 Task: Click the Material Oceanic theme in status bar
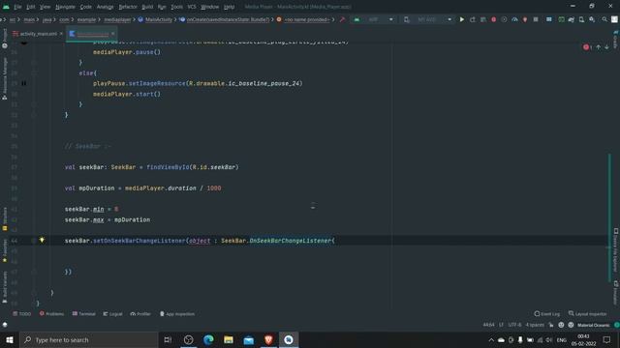tap(593, 325)
